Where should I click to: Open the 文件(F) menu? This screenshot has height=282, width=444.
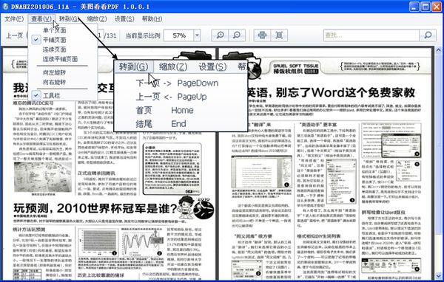pyautogui.click(x=14, y=19)
